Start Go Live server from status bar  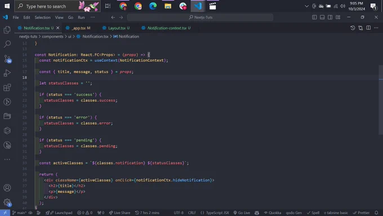242,213
